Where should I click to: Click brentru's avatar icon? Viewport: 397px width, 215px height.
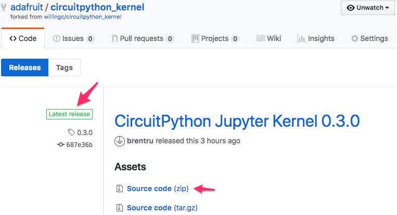pyautogui.click(x=119, y=141)
